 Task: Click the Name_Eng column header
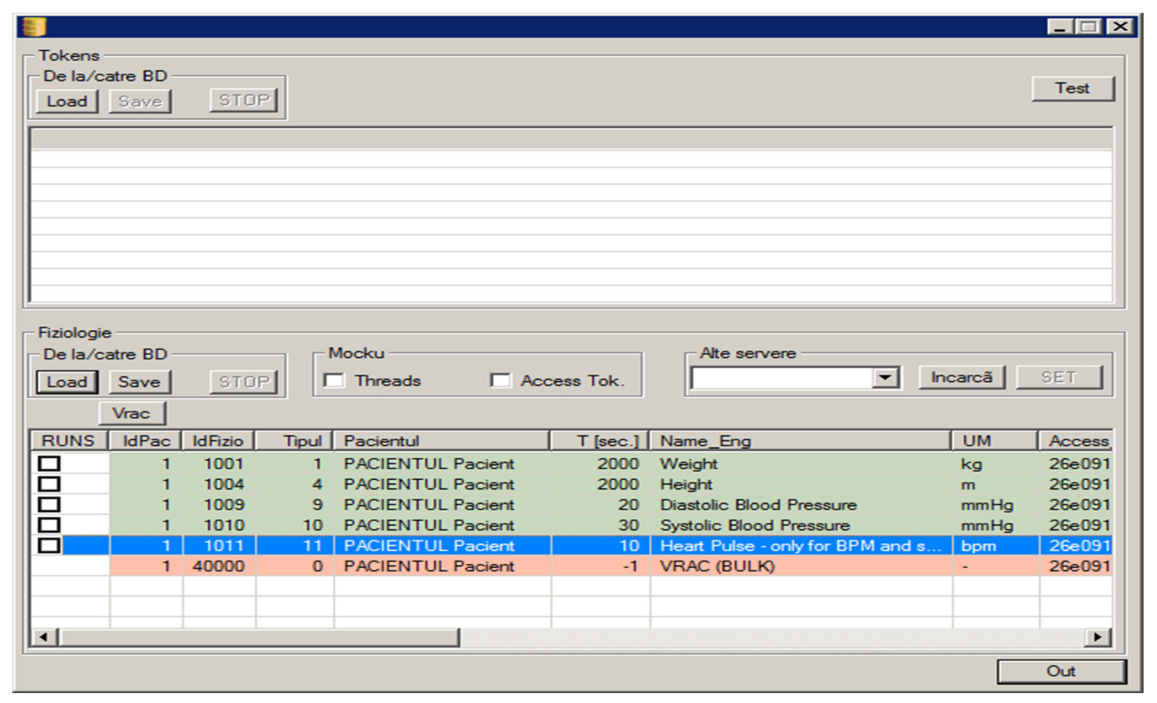[x=801, y=441]
